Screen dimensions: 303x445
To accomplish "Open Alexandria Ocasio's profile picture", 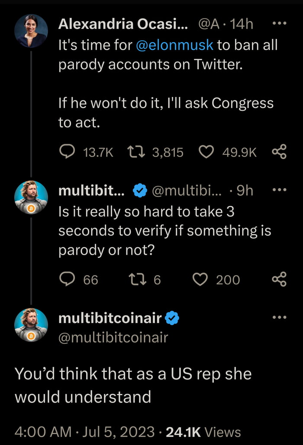I will (30, 32).
